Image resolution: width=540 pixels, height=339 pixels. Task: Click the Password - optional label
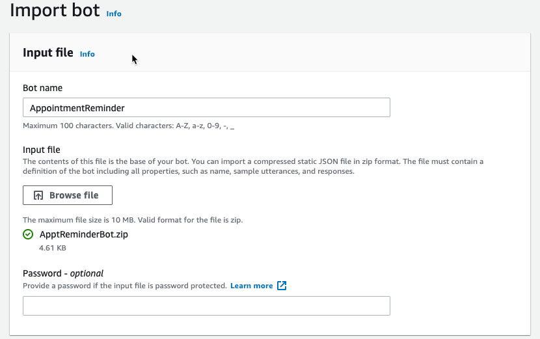click(63, 273)
